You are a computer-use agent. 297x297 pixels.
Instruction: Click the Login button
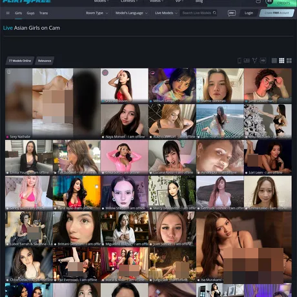249,13
